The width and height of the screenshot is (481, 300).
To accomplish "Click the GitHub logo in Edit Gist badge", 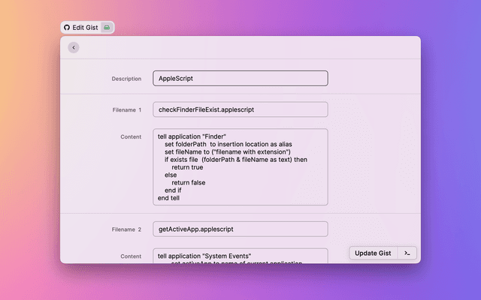I will click(x=67, y=27).
